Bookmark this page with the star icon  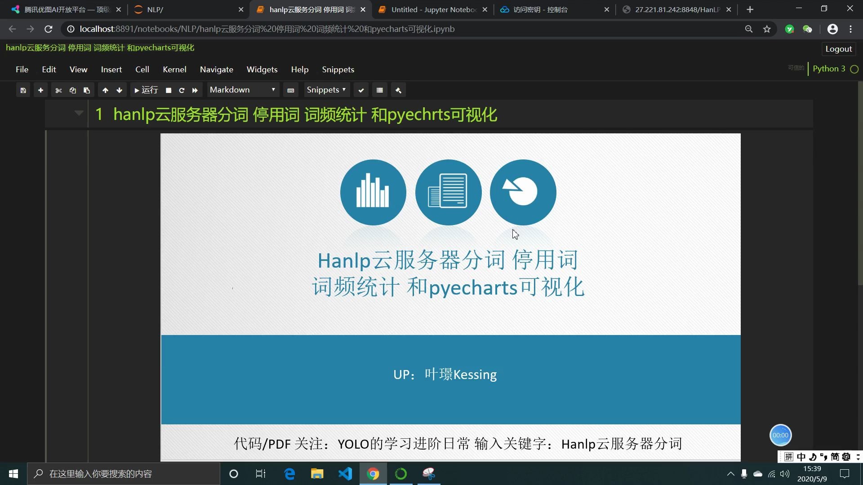click(767, 29)
